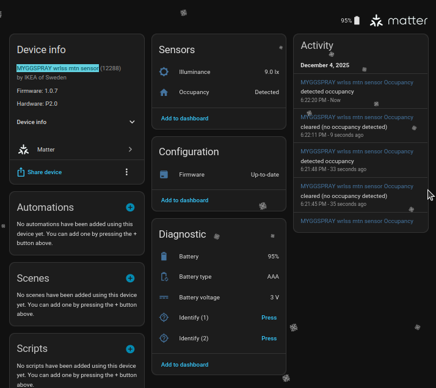Open the Battery 95% diagnostic row
Viewport: 436px width, 388px height.
tap(219, 257)
